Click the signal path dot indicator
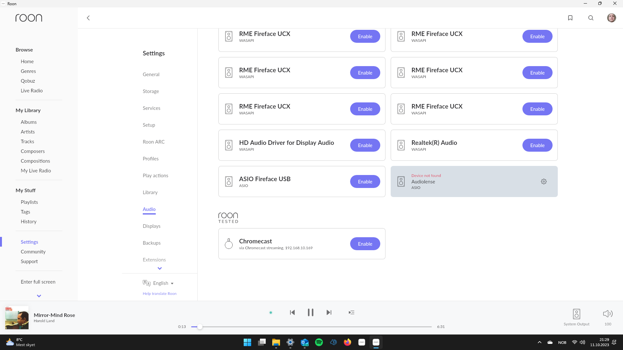 (x=271, y=313)
